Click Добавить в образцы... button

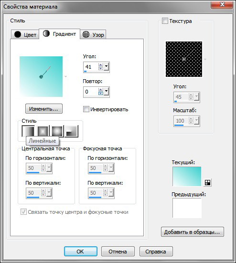193,232
